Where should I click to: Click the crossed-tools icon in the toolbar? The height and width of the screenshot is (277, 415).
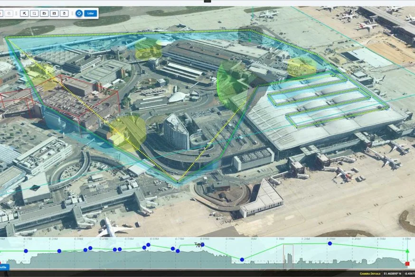coord(25,13)
